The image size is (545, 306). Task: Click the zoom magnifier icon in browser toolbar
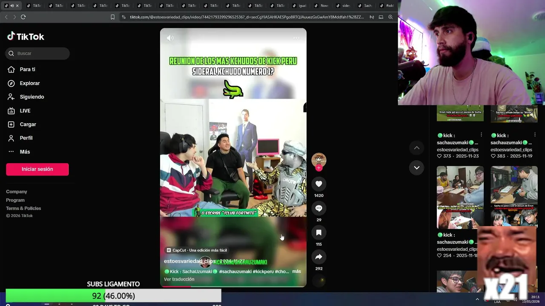click(x=390, y=17)
